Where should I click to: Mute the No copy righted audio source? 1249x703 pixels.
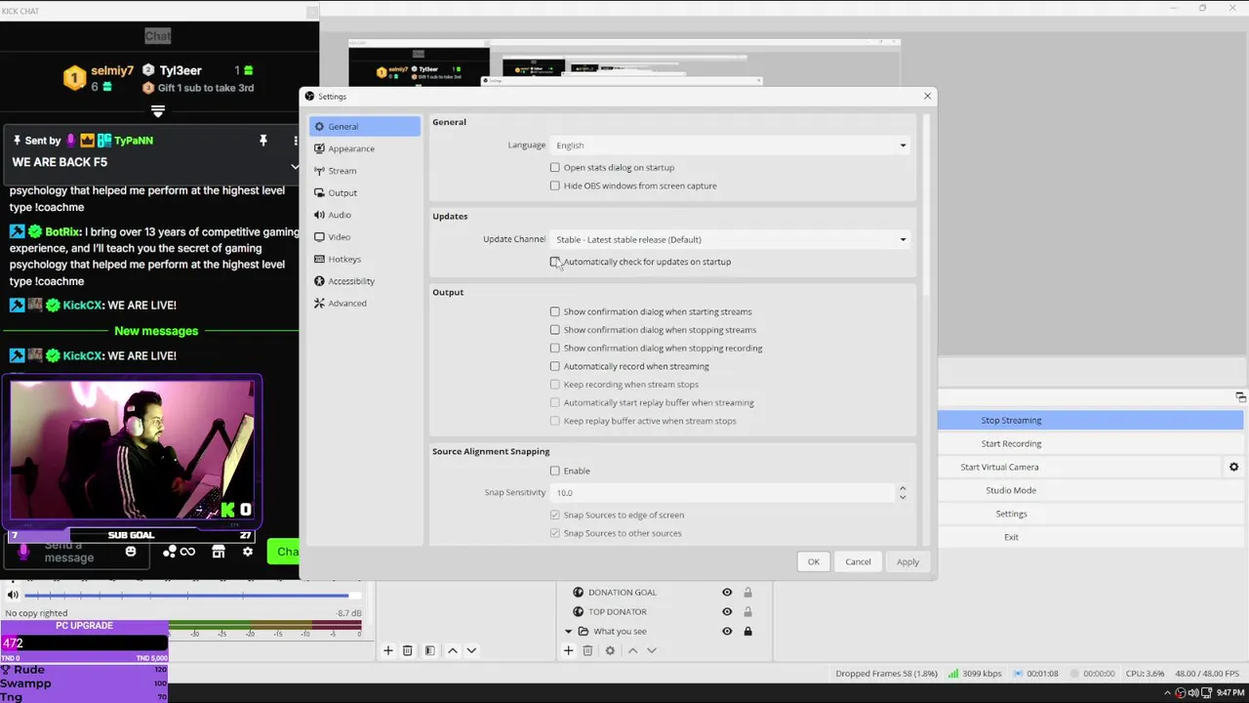click(x=13, y=594)
